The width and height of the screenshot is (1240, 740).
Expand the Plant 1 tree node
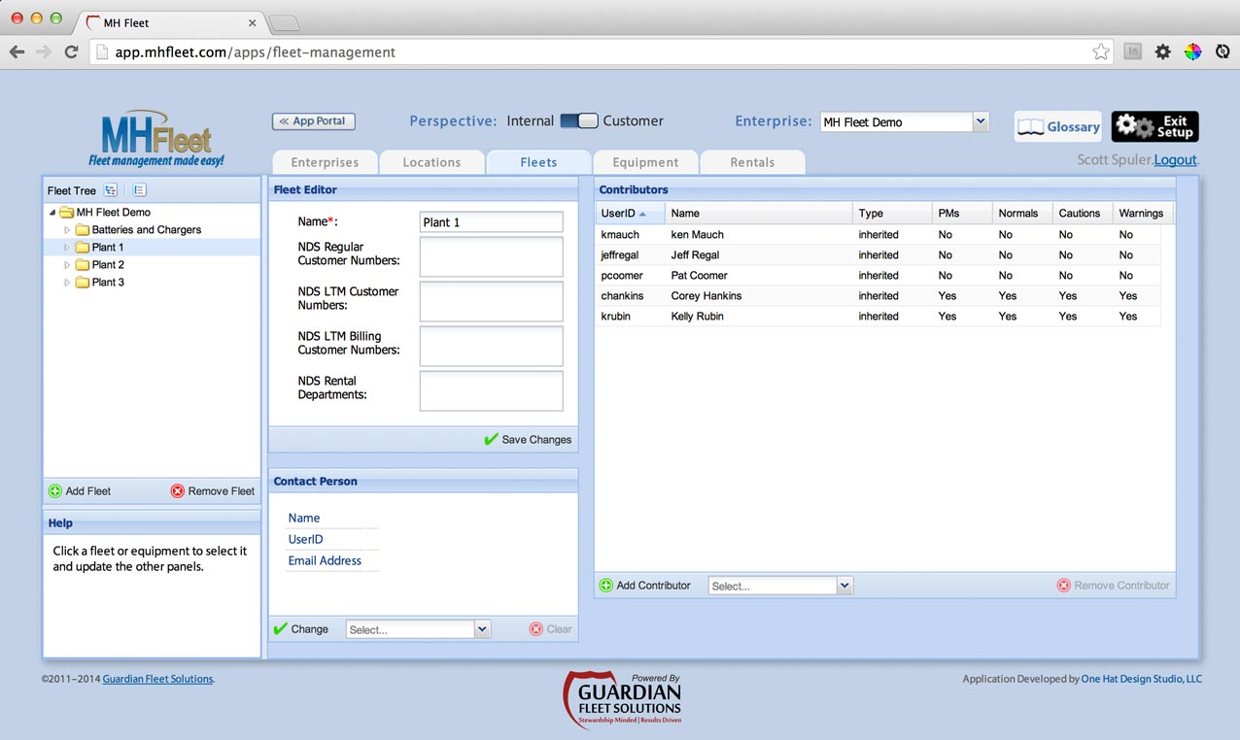tap(67, 248)
